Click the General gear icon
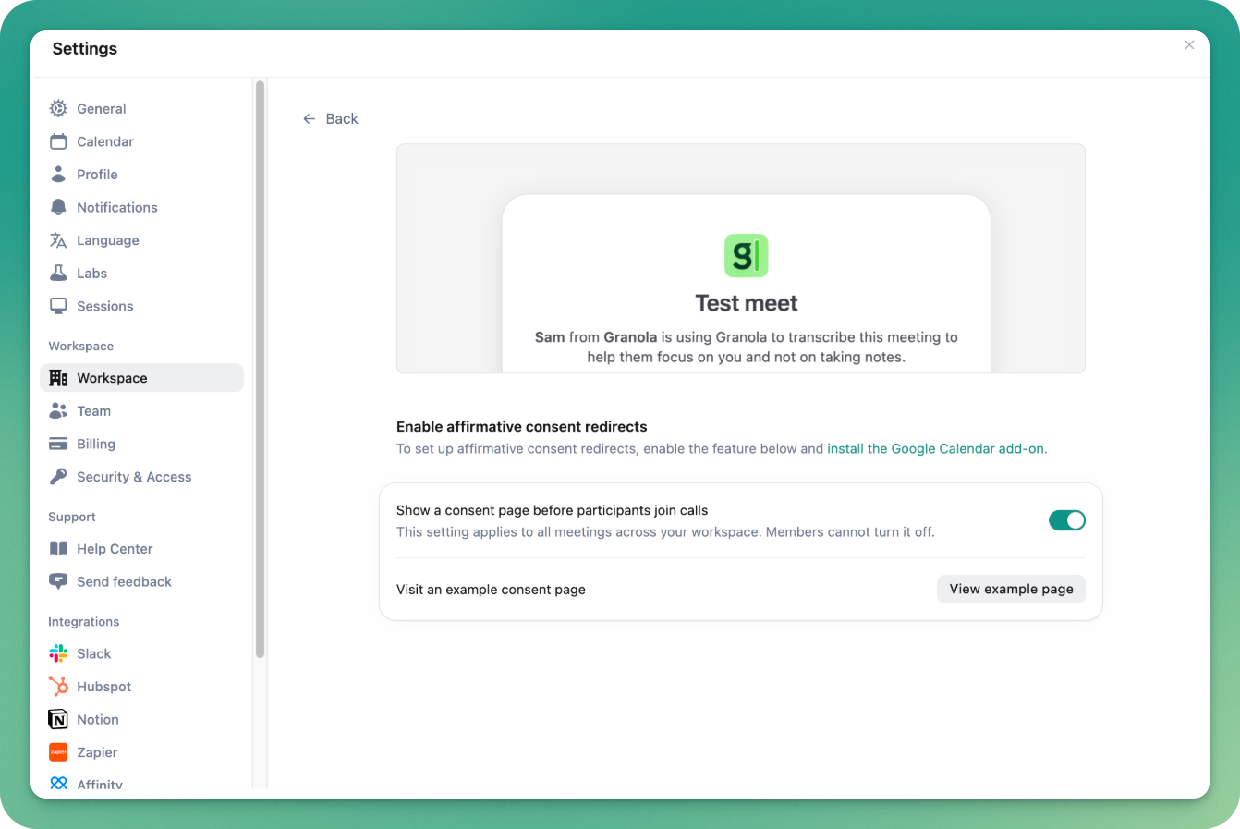The height and width of the screenshot is (829, 1240). pyautogui.click(x=58, y=108)
